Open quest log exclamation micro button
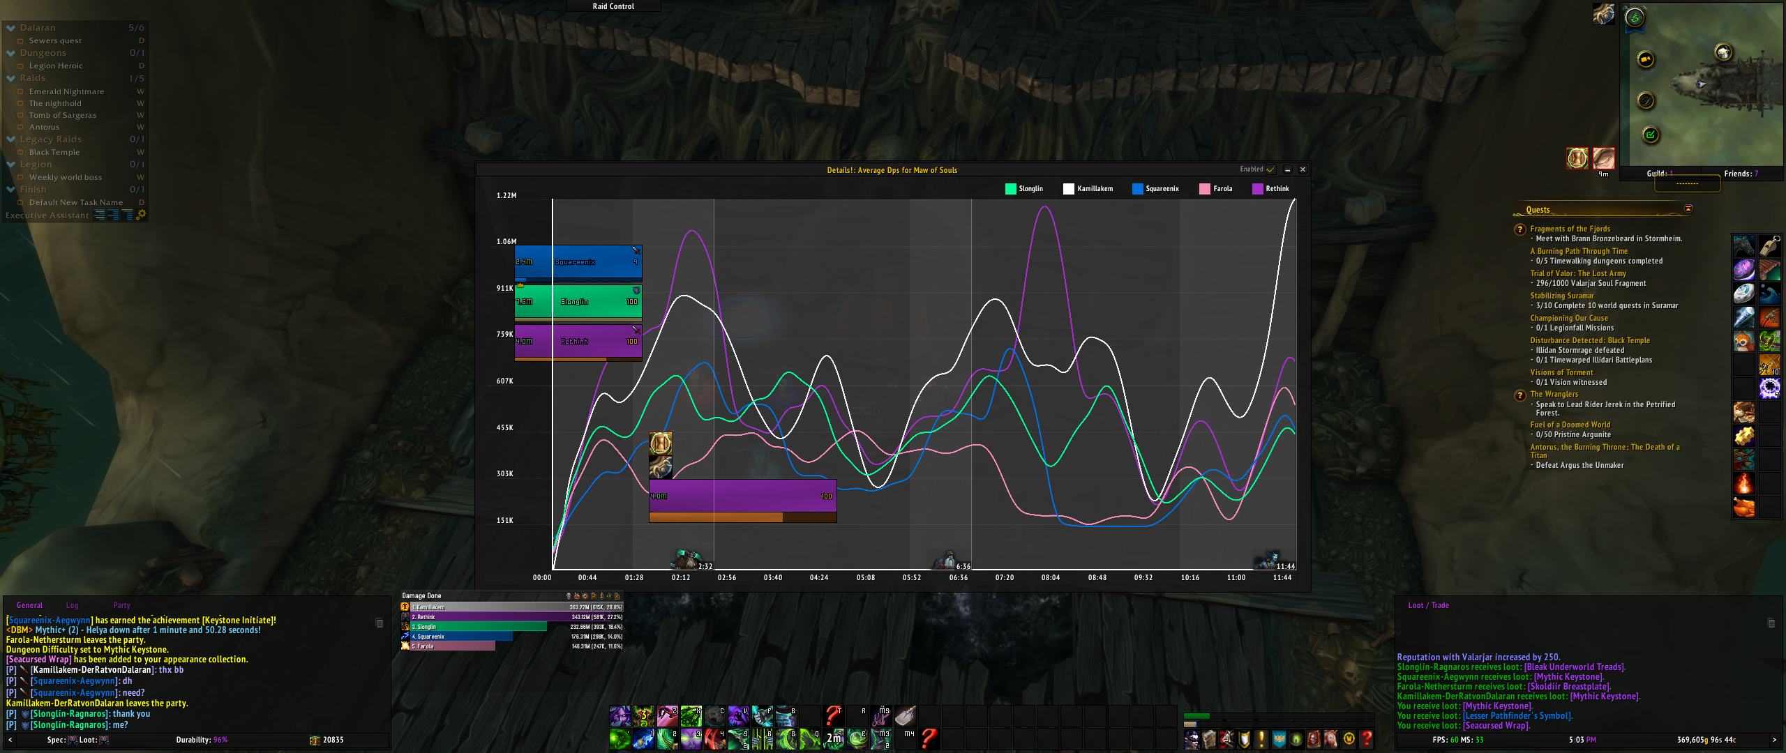This screenshot has width=1786, height=753. 1261,738
